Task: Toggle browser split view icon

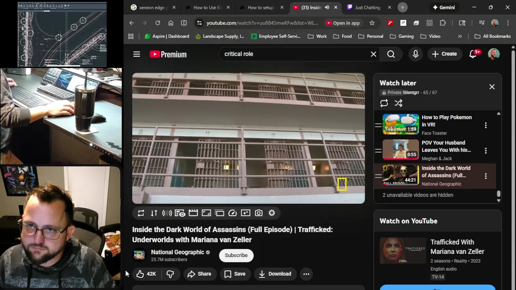Action: click(x=184, y=23)
